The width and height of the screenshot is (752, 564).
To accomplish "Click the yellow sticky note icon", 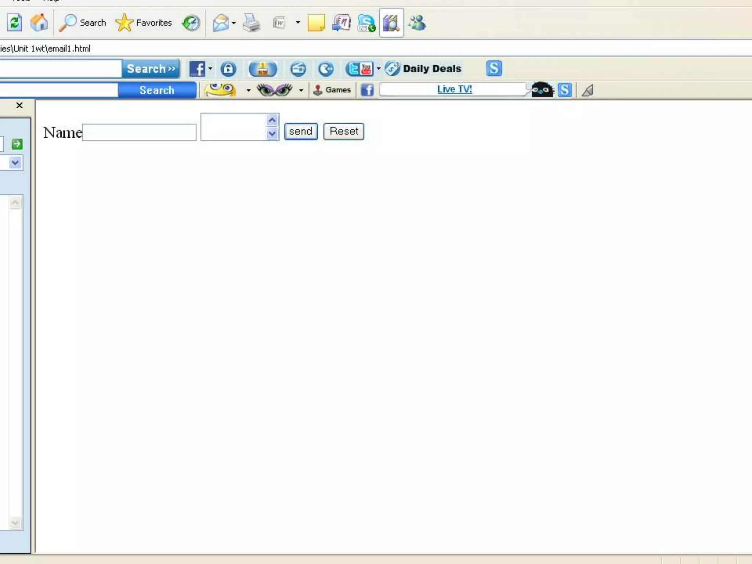I will [316, 23].
